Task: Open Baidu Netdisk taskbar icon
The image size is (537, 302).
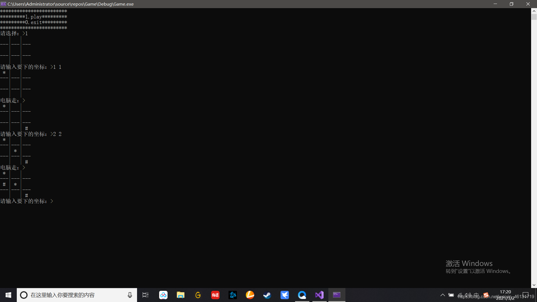Action: coord(163,295)
